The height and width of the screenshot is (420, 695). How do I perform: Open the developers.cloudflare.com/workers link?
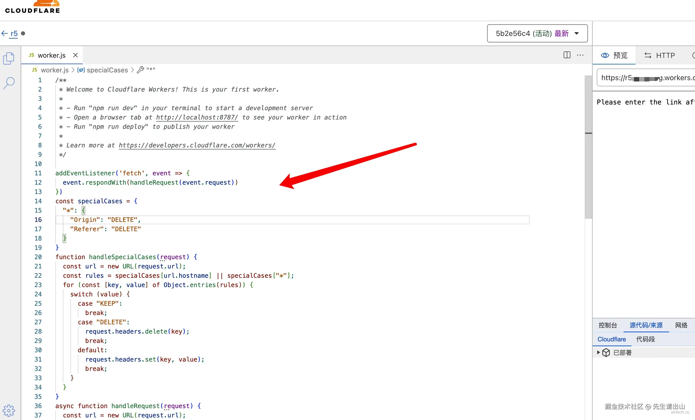tap(197, 145)
